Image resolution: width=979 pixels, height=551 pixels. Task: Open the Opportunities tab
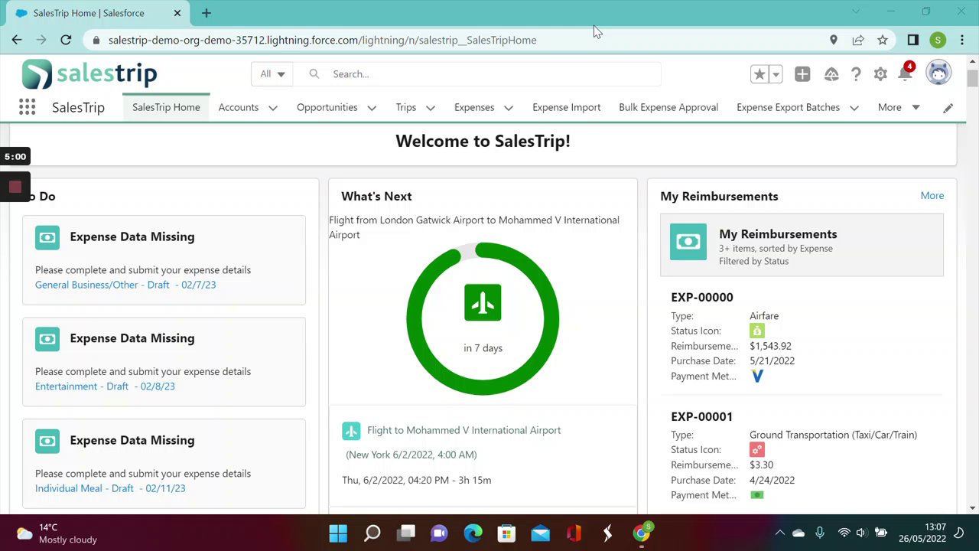point(327,107)
